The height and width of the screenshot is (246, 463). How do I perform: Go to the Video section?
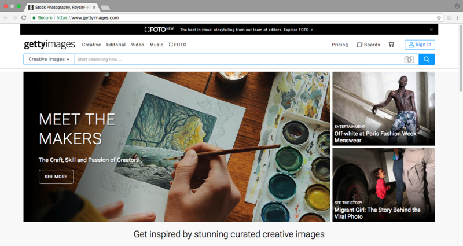pos(138,45)
